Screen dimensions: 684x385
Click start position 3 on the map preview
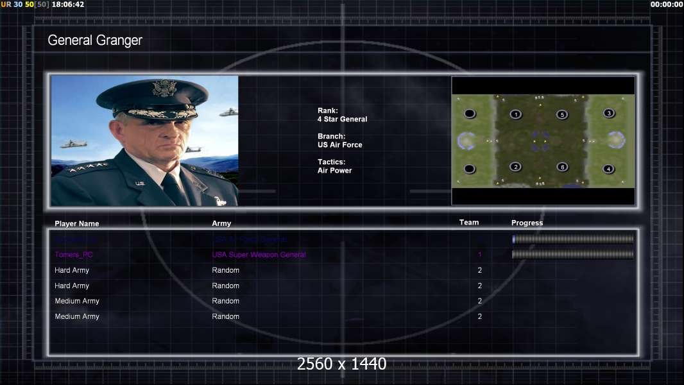tap(609, 114)
